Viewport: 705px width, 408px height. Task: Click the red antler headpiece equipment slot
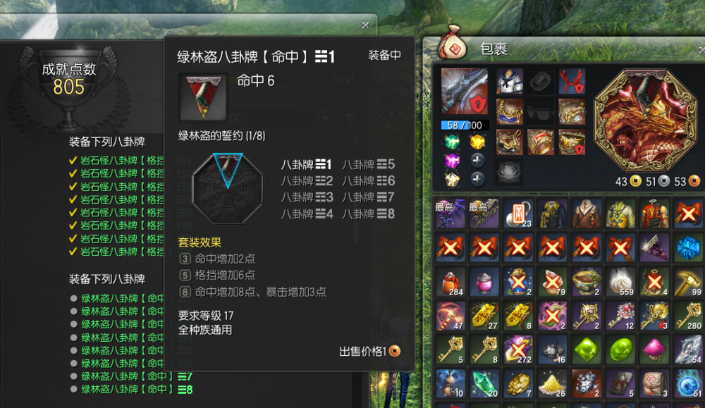pos(572,81)
